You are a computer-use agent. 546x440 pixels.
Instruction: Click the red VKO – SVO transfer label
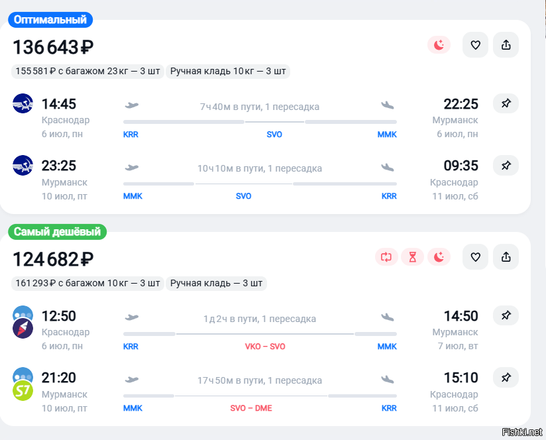(x=265, y=347)
